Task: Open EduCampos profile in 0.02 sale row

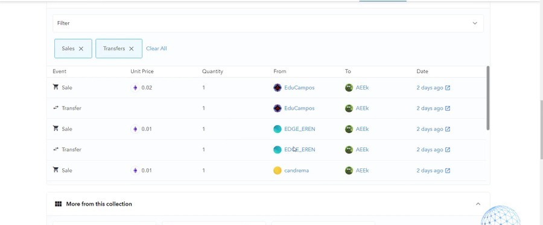Action: point(299,88)
